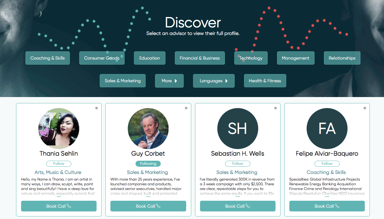This screenshot has height=219, width=384.
Task: Click the status dot on Thania Sehlin's card
Action: [x=97, y=108]
